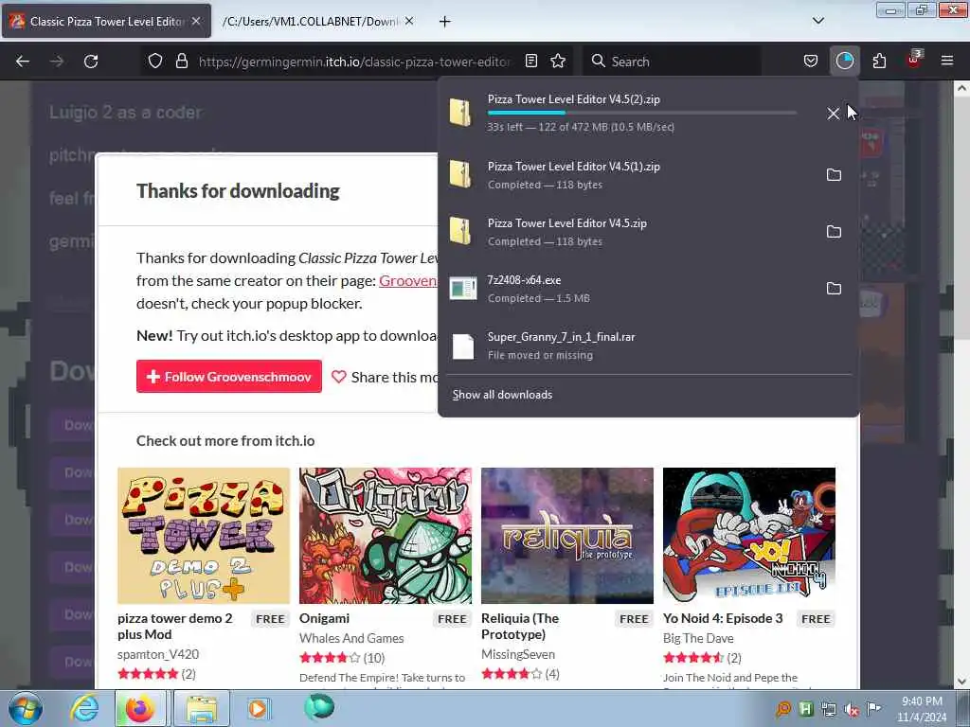
Task: Select Super_Granny_7_in_1_final.rar entry
Action: 648,346
